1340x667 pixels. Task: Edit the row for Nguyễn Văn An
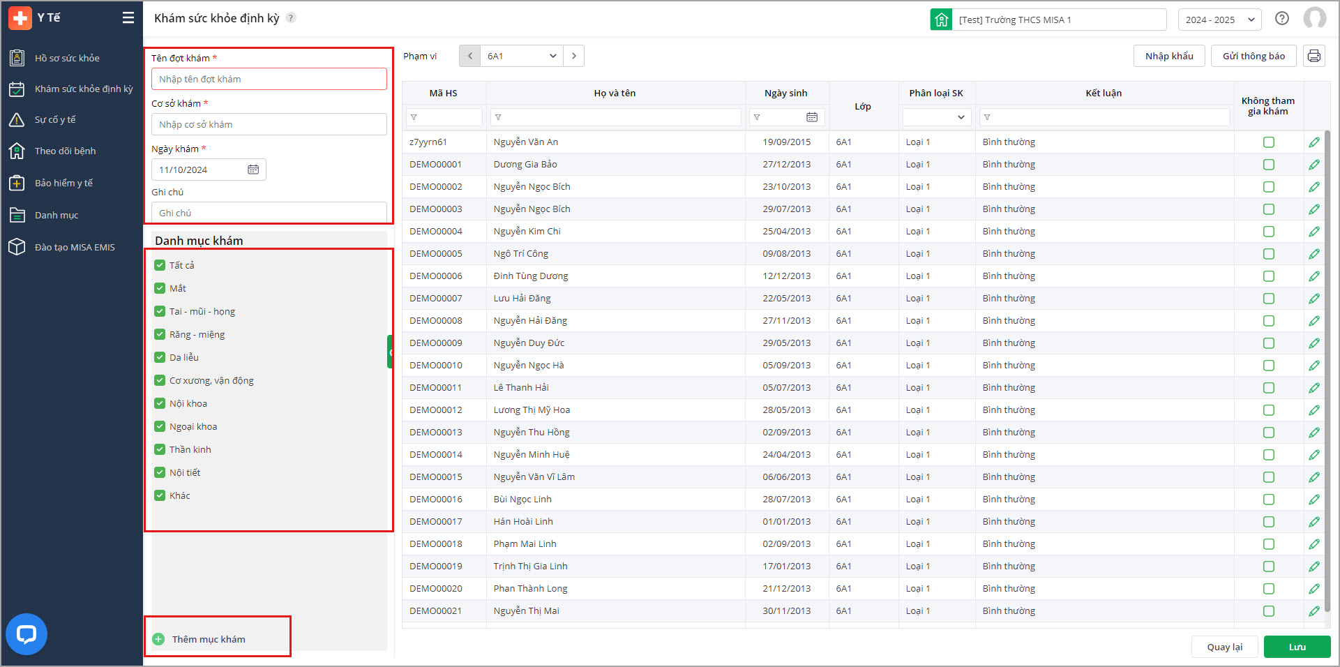pyautogui.click(x=1314, y=142)
